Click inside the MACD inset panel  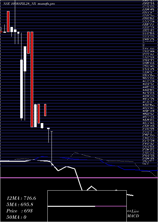(87, 206)
